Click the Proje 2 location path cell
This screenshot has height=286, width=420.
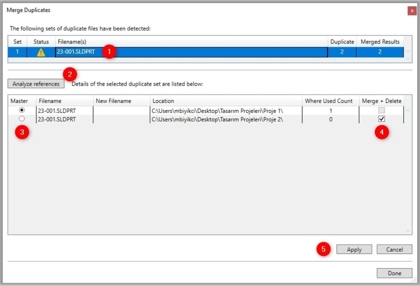217,119
